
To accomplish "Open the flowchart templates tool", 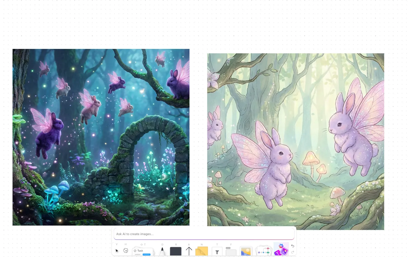I will coord(264,251).
